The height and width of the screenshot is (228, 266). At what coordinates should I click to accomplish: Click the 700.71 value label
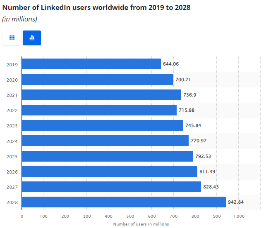tap(183, 80)
